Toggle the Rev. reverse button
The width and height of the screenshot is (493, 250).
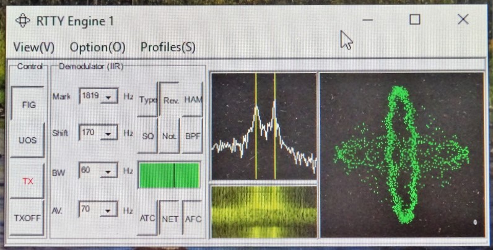click(170, 100)
